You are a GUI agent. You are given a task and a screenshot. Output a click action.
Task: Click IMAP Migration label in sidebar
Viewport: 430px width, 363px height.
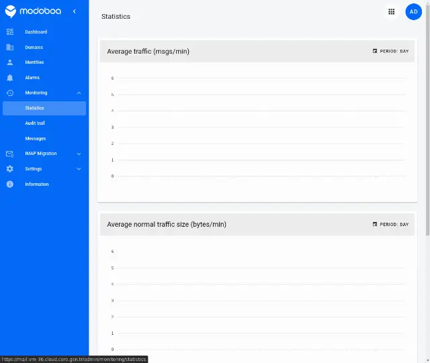point(41,154)
